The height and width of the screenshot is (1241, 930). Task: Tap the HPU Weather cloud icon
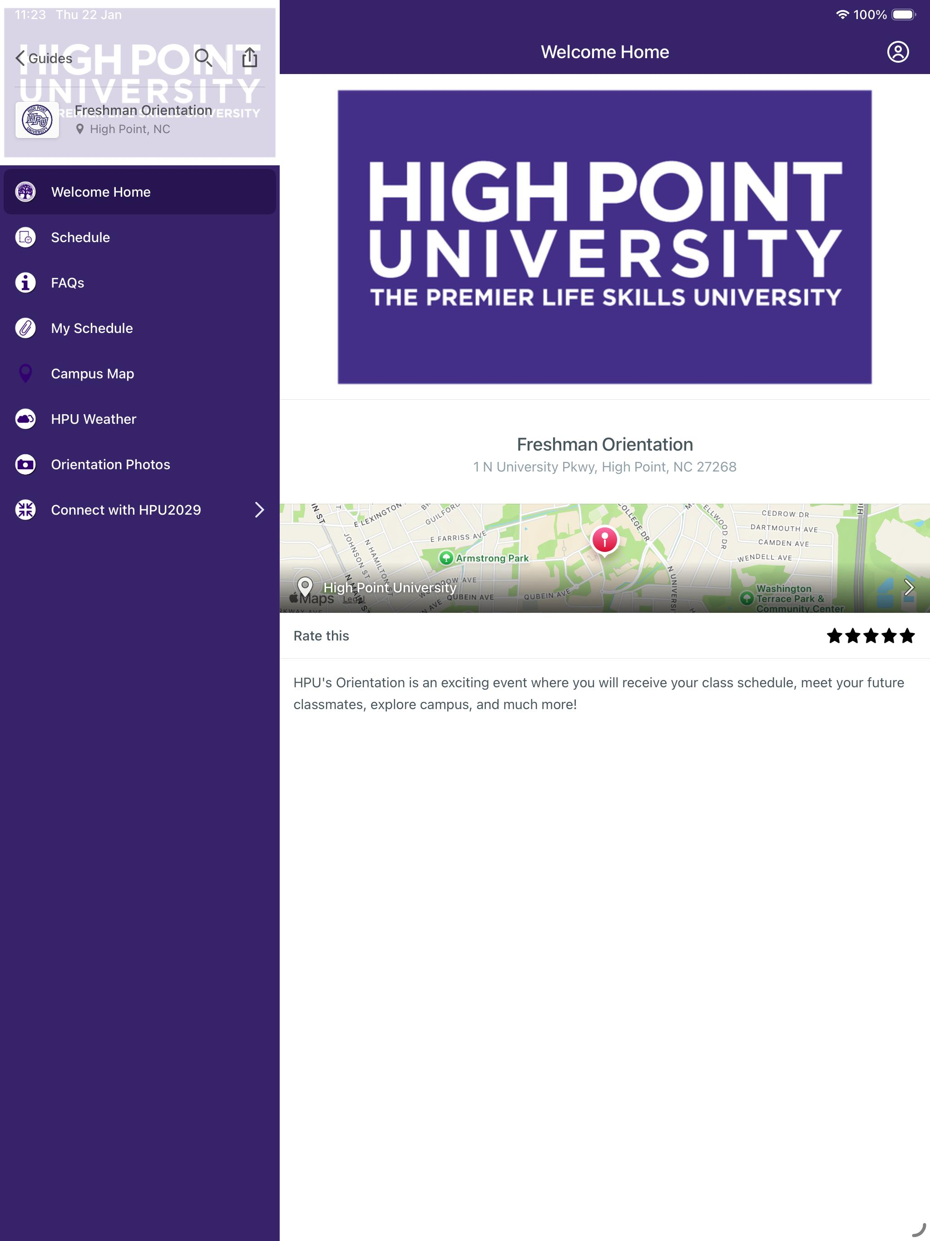pyautogui.click(x=25, y=419)
